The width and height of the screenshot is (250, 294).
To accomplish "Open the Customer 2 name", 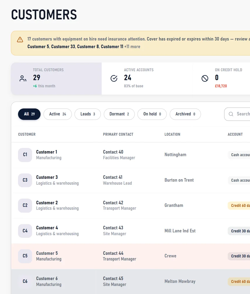I will tap(47, 203).
